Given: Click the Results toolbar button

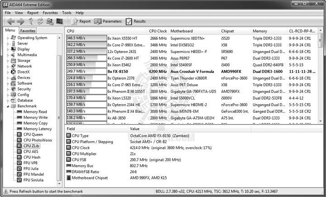Looking at the screenshot, I should [x=135, y=21].
